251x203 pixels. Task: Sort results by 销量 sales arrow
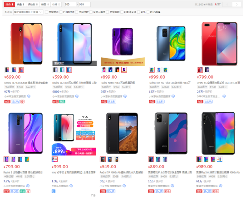20,5
